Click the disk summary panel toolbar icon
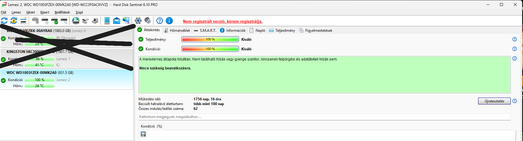Image resolution: width=523 pixels, height=141 pixels. 23,21
